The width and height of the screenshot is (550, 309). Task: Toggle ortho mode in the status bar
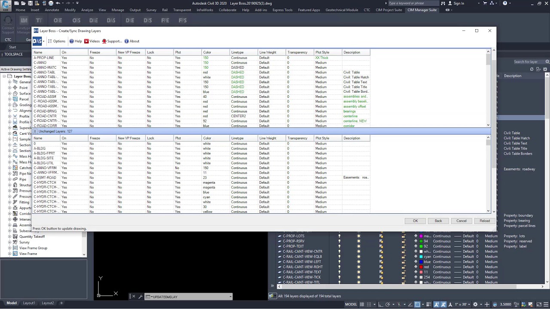381,304
